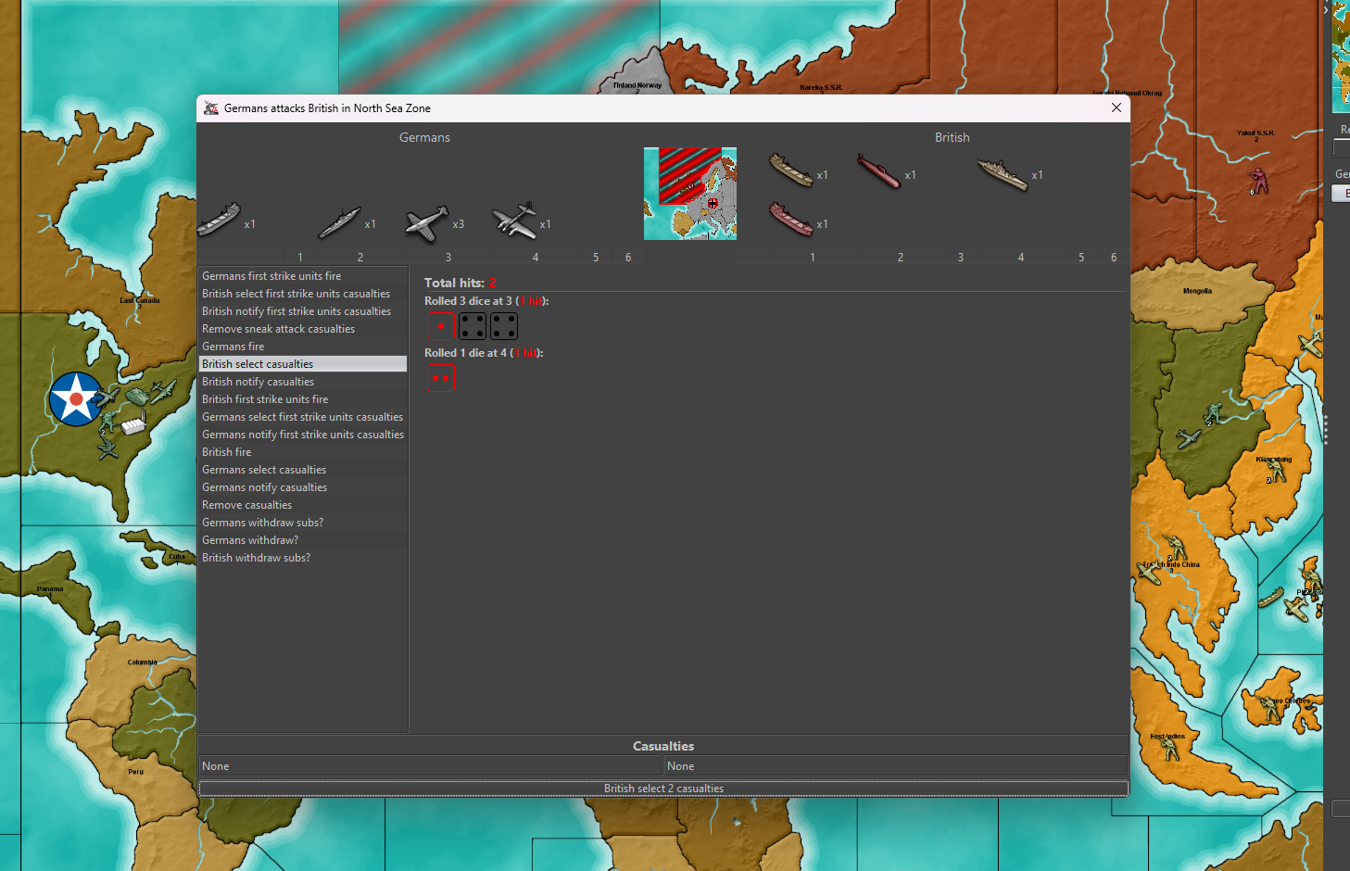Click the Panama territory label
Image resolution: width=1350 pixels, height=871 pixels.
point(50,588)
